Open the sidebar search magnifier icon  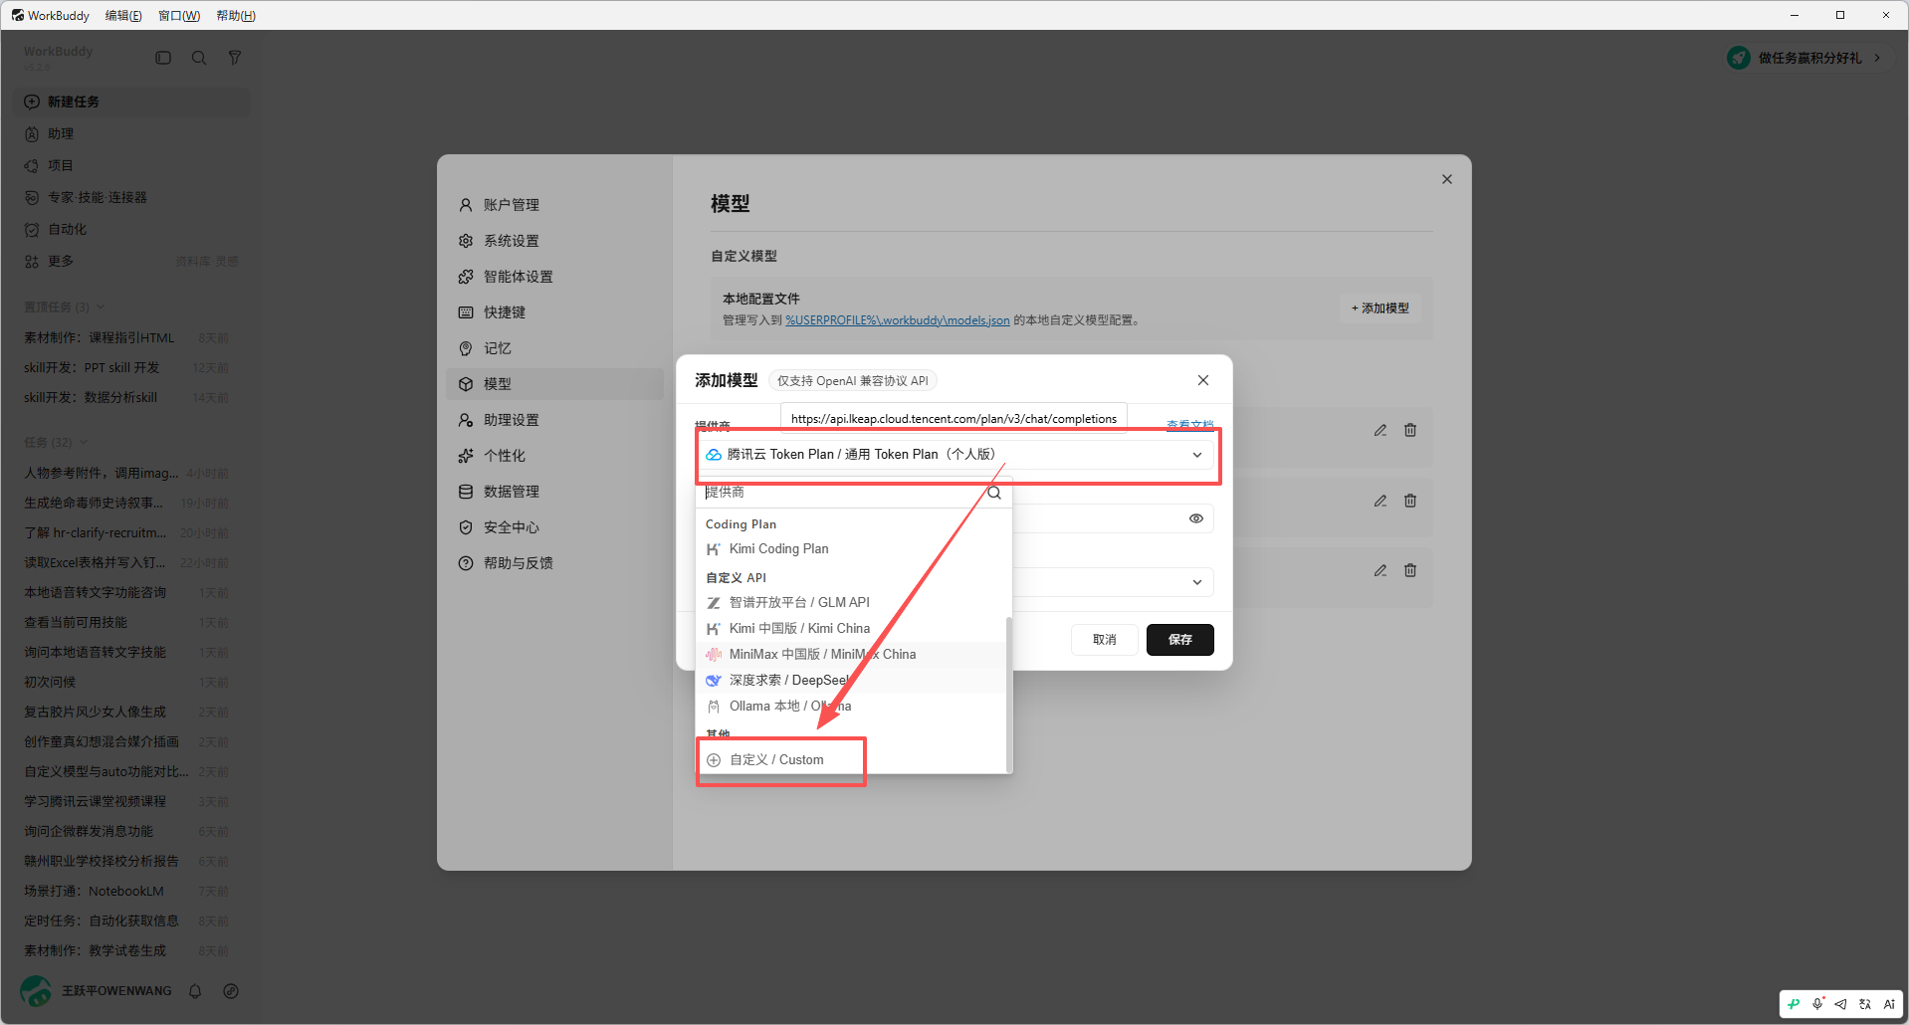[199, 58]
